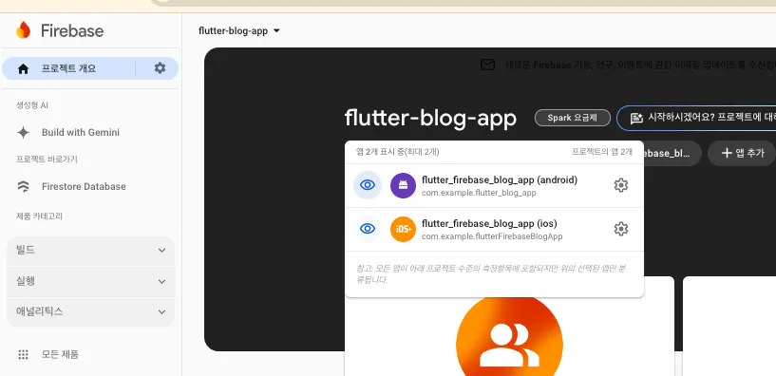Open settings for flutter_firebase_blog_app (android)
776x376 pixels.
[620, 185]
